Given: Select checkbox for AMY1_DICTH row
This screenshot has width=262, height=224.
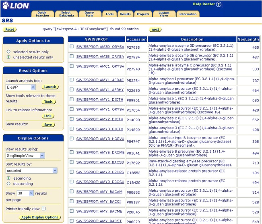Looking at the screenshot, I should tap(72, 99).
